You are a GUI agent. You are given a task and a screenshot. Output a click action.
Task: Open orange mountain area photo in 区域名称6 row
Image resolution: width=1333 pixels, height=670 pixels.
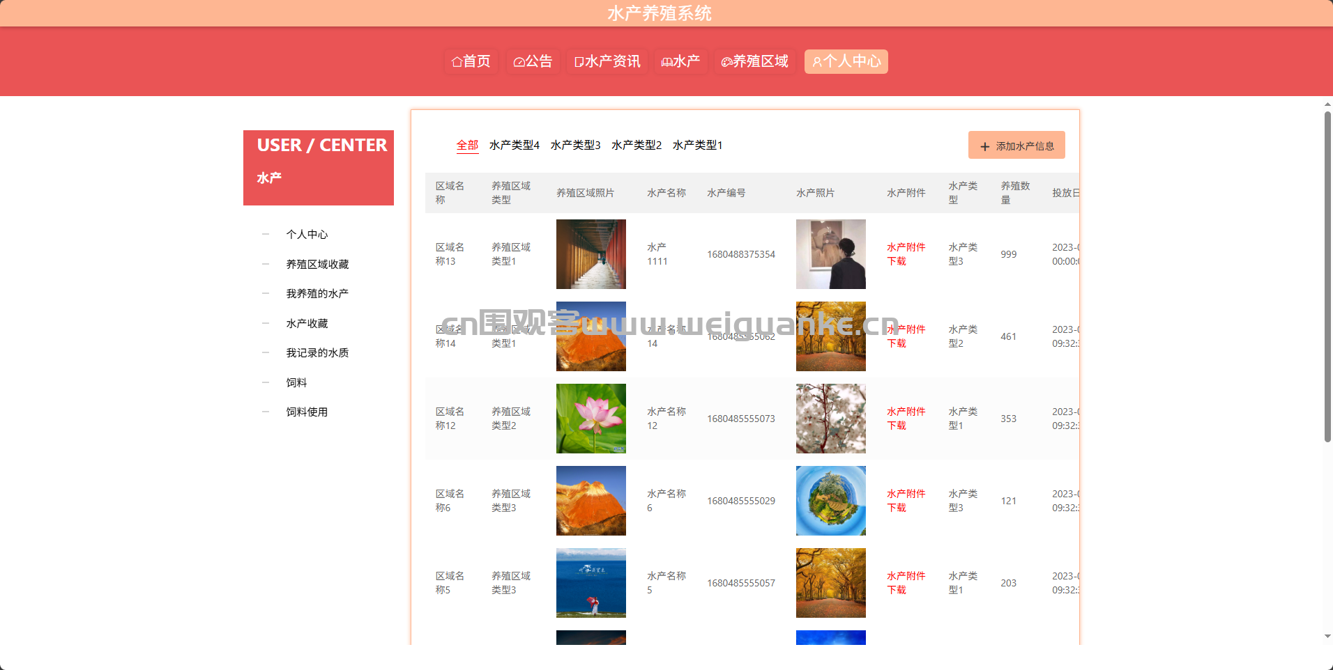[x=591, y=501]
